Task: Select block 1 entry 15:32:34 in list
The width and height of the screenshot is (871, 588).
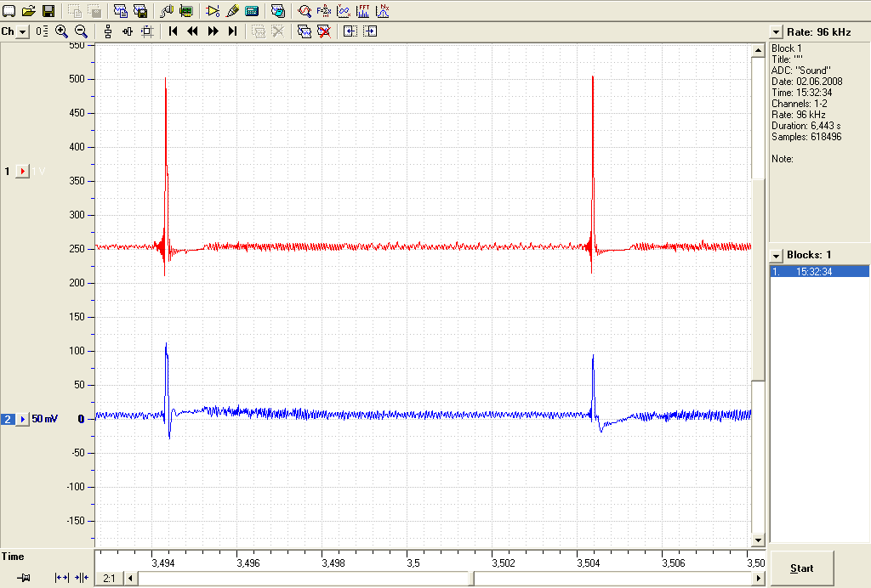Action: click(x=819, y=272)
